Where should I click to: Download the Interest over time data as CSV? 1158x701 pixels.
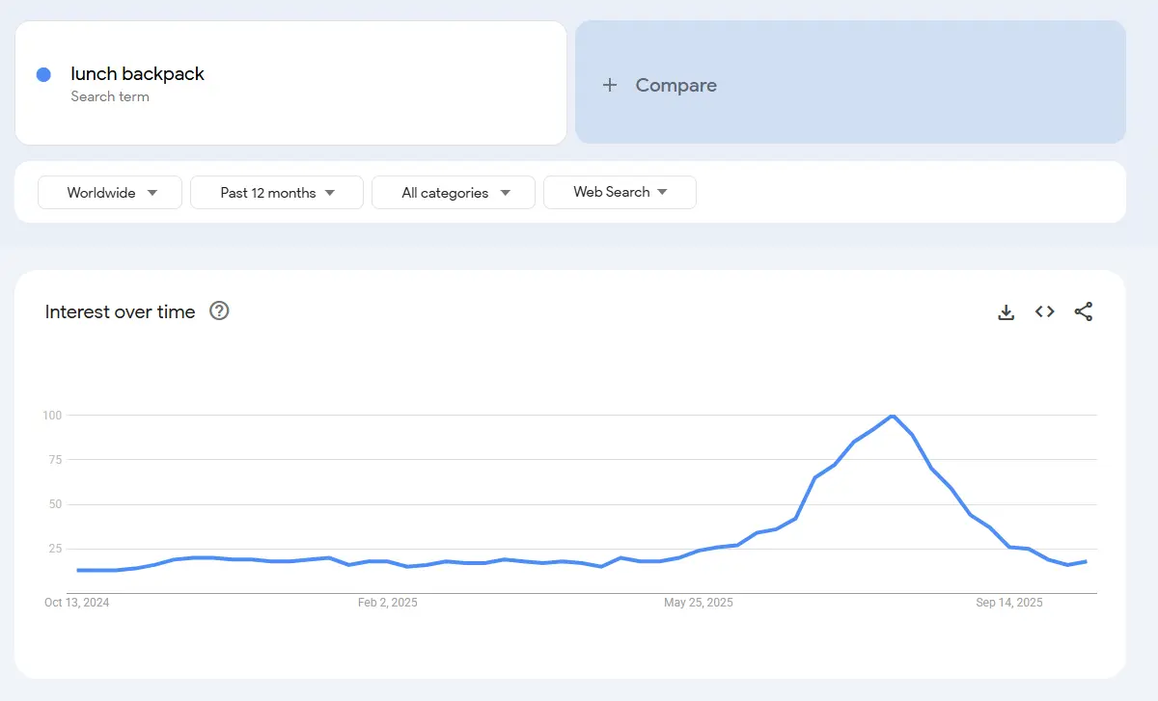coord(1006,311)
